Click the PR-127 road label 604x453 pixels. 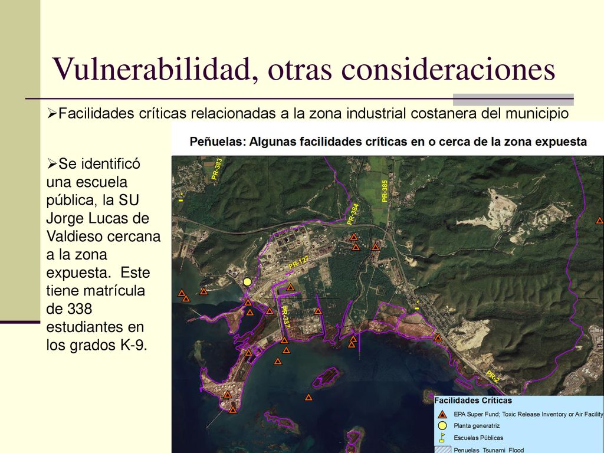(x=298, y=263)
